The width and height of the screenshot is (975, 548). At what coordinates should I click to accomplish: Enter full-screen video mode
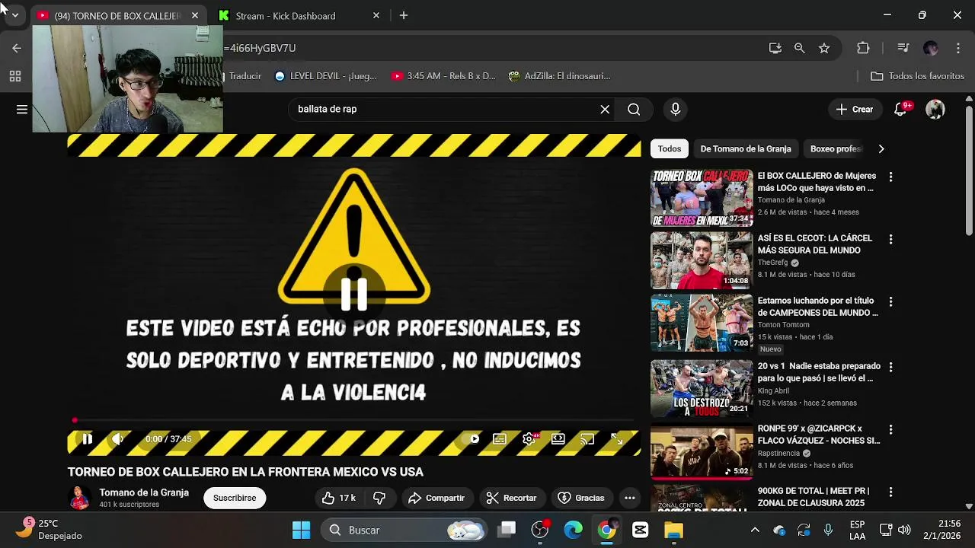click(x=617, y=439)
